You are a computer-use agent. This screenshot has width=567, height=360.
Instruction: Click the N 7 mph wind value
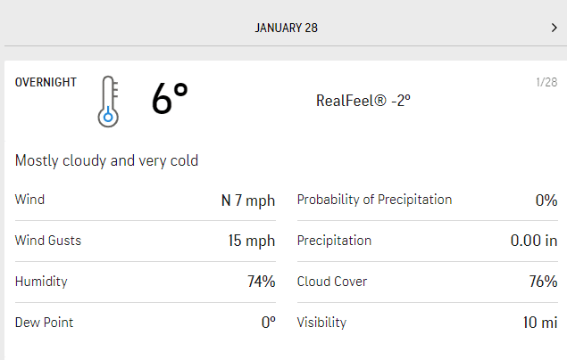248,200
